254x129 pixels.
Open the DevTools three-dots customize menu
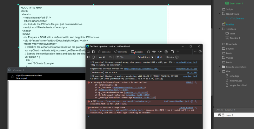195,52
